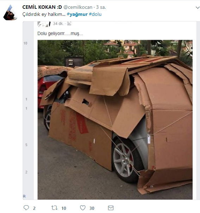The image size is (200, 213).
Task: Like the tweet with the heart icon
Action: (83, 208)
